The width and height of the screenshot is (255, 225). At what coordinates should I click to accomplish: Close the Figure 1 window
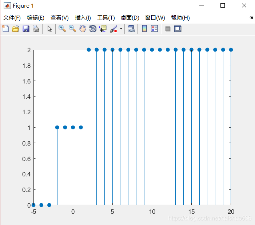tap(244, 5)
